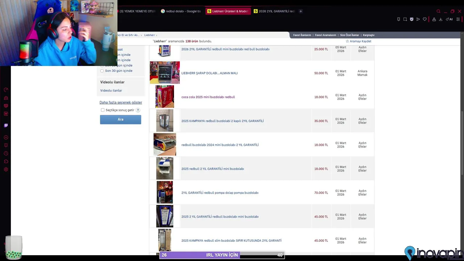
Task: Open the settings gear icon in sidebar
Action: [x=6, y=169]
